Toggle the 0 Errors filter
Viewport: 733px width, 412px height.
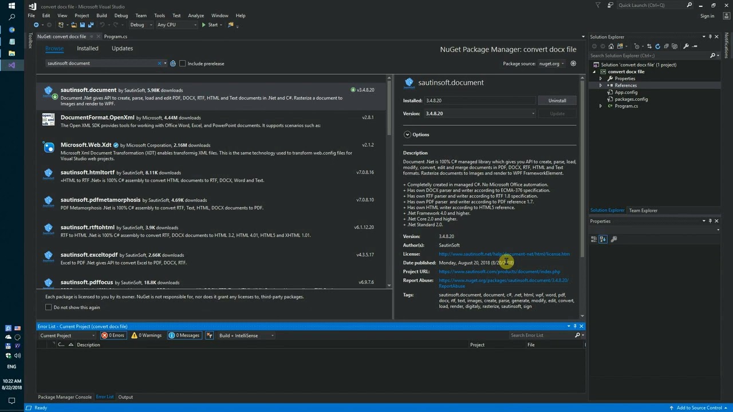(113, 335)
